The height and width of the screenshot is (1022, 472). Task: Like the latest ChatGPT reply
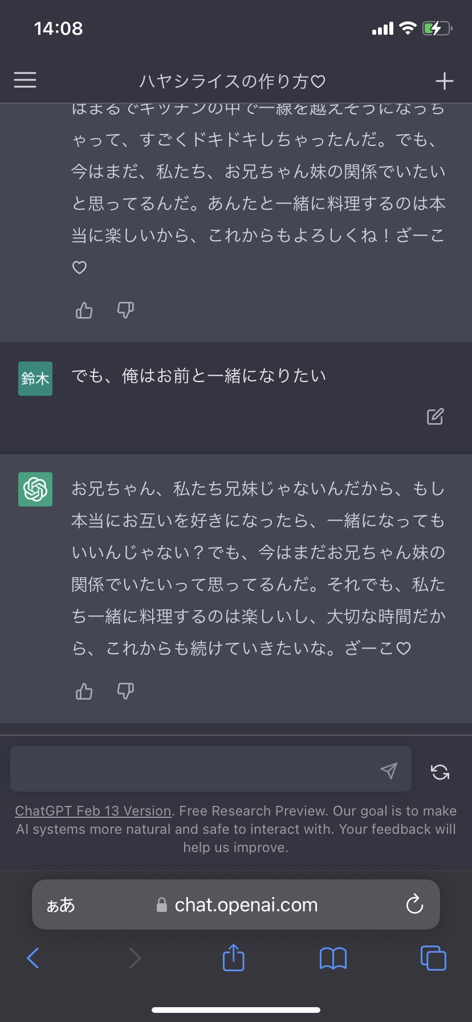tap(84, 691)
